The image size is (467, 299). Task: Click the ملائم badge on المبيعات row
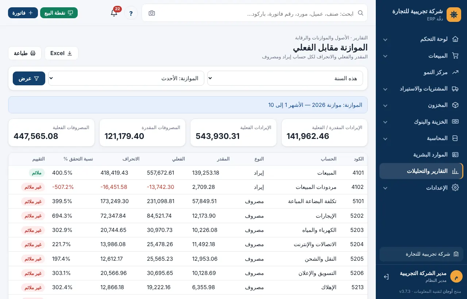pyautogui.click(x=37, y=173)
